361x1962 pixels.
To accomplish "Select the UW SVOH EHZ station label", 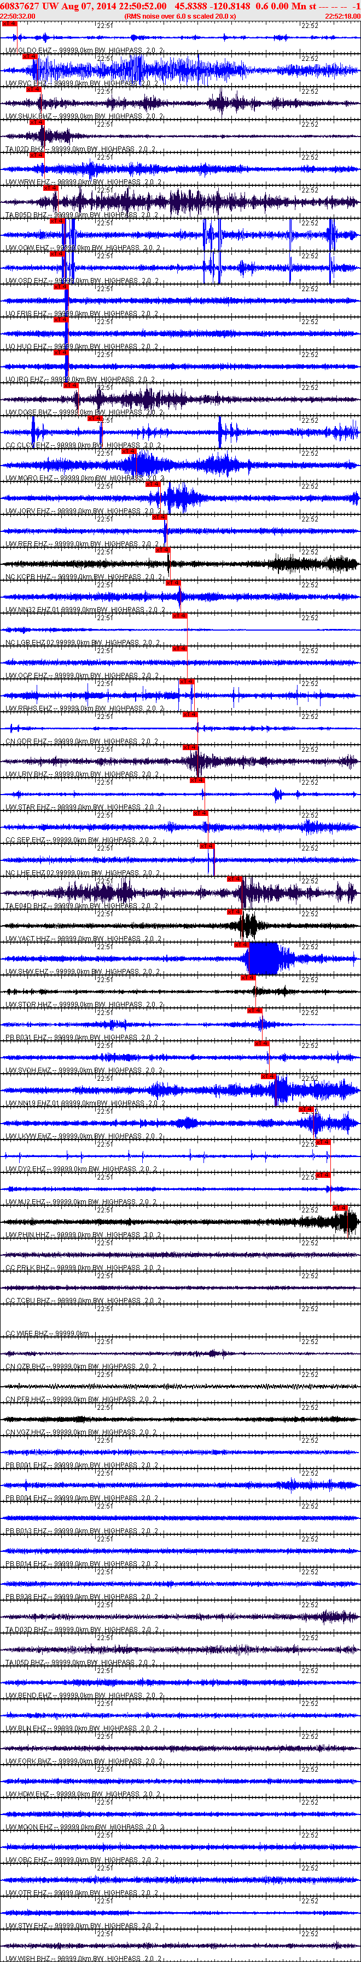I will coord(84,1069).
